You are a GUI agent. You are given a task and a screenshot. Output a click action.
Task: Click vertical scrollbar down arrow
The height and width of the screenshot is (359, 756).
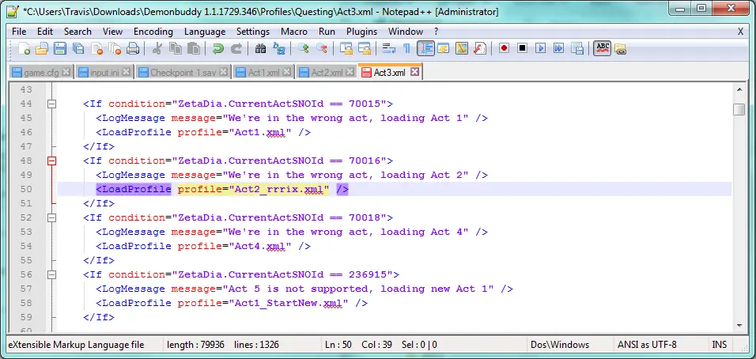[x=739, y=326]
